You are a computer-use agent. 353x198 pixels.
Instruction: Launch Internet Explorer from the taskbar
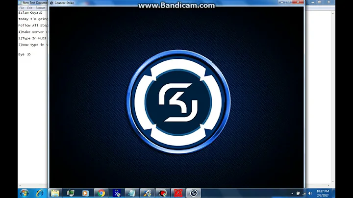point(40,193)
